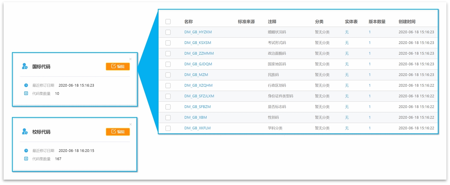Click the 学科分类 annotation cell
Screen dimensions: 450x185
[275, 128]
